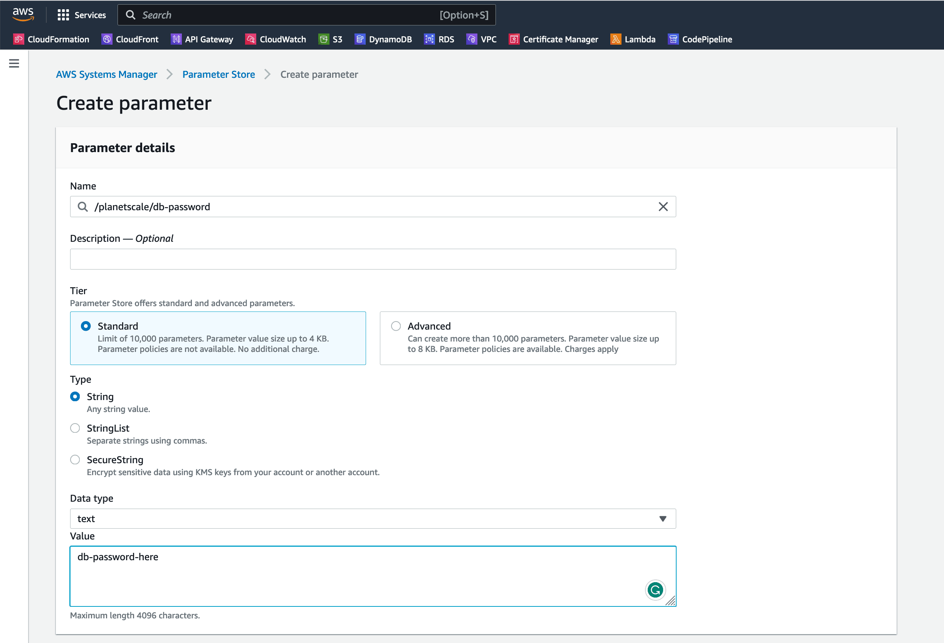Click the Grammarly icon in value field

click(x=655, y=589)
